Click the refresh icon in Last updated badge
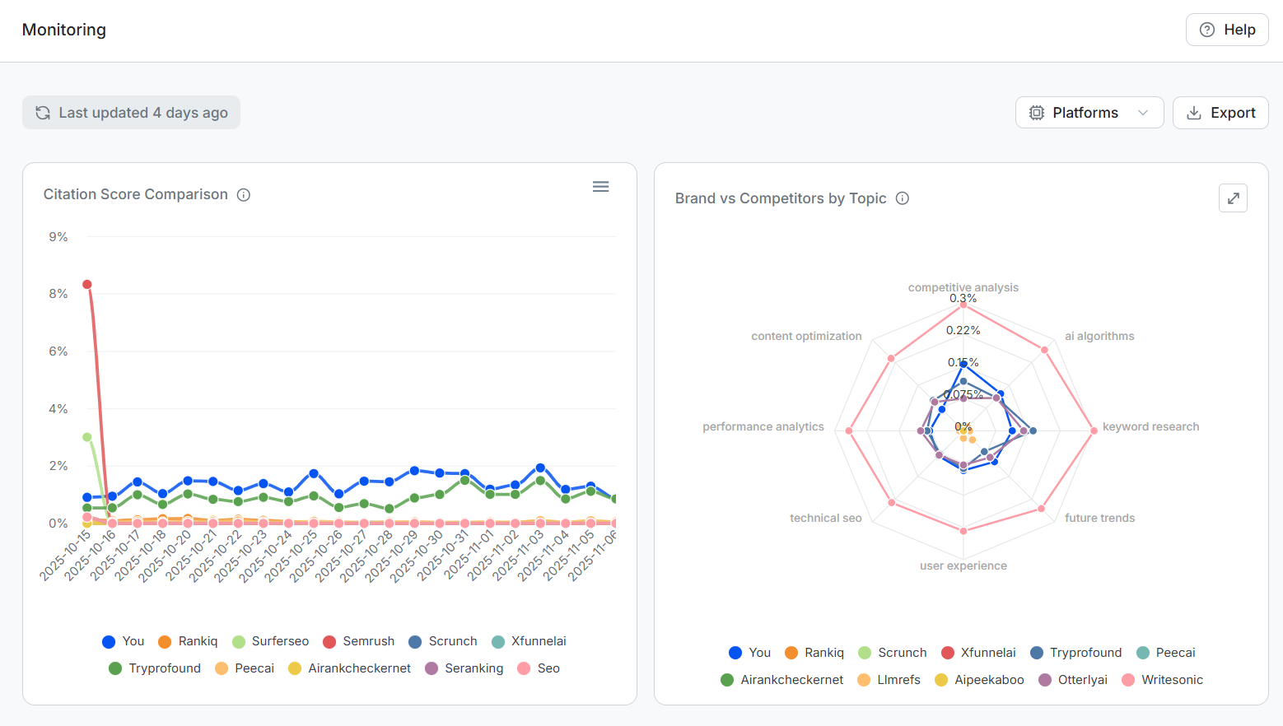This screenshot has height=726, width=1283. 43,113
